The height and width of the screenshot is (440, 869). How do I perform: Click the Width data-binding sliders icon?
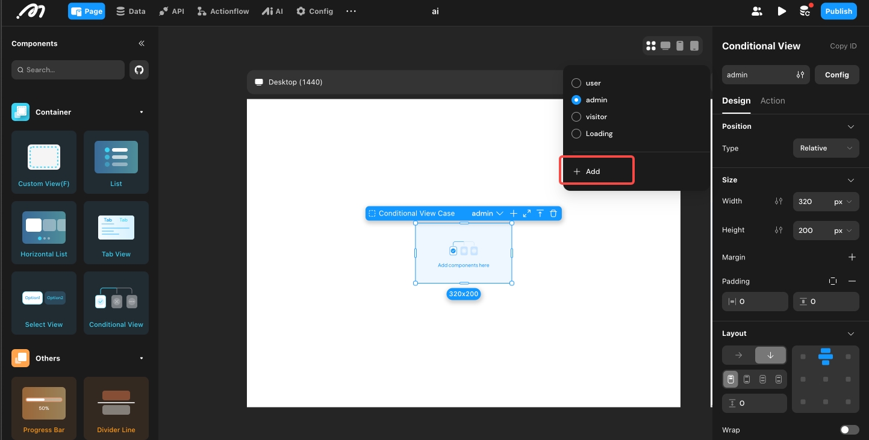pyautogui.click(x=779, y=201)
